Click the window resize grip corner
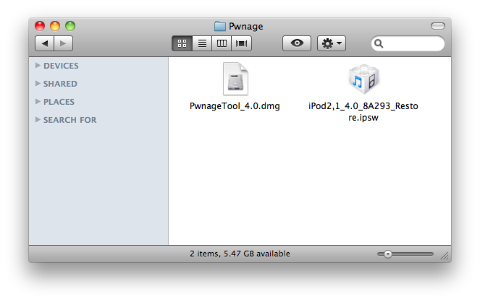Viewport: 480px width, 302px height. 445,255
